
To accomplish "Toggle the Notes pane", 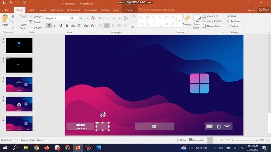I will [x=181, y=140].
